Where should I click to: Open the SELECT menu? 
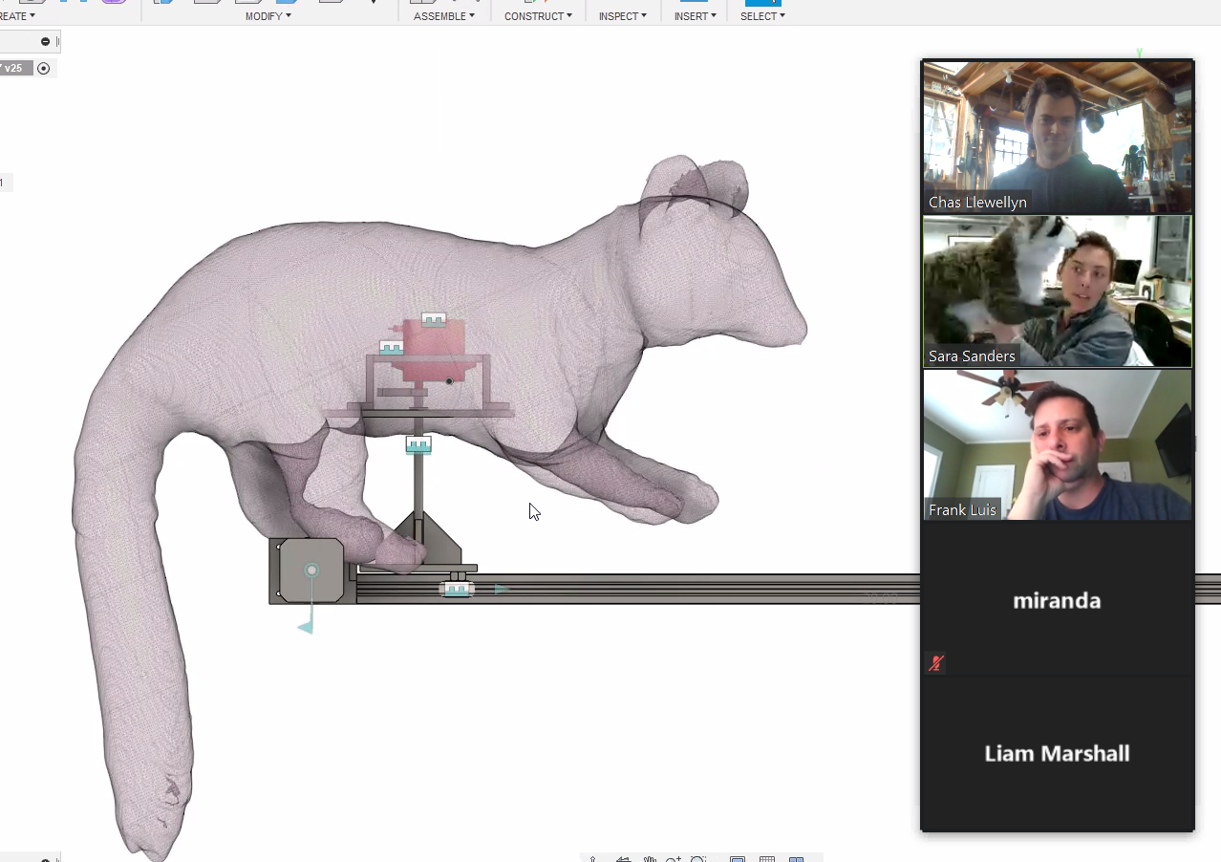pos(762,16)
